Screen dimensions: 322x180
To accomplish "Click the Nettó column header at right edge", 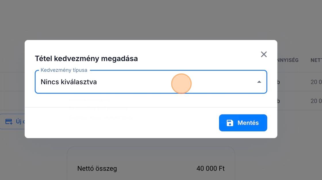I will (x=316, y=60).
